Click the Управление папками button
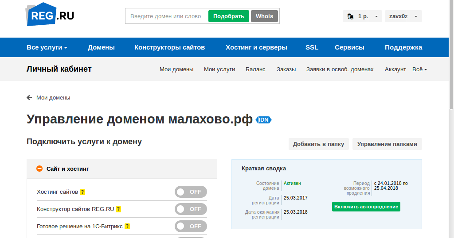The height and width of the screenshot is (238, 454). coord(387,144)
